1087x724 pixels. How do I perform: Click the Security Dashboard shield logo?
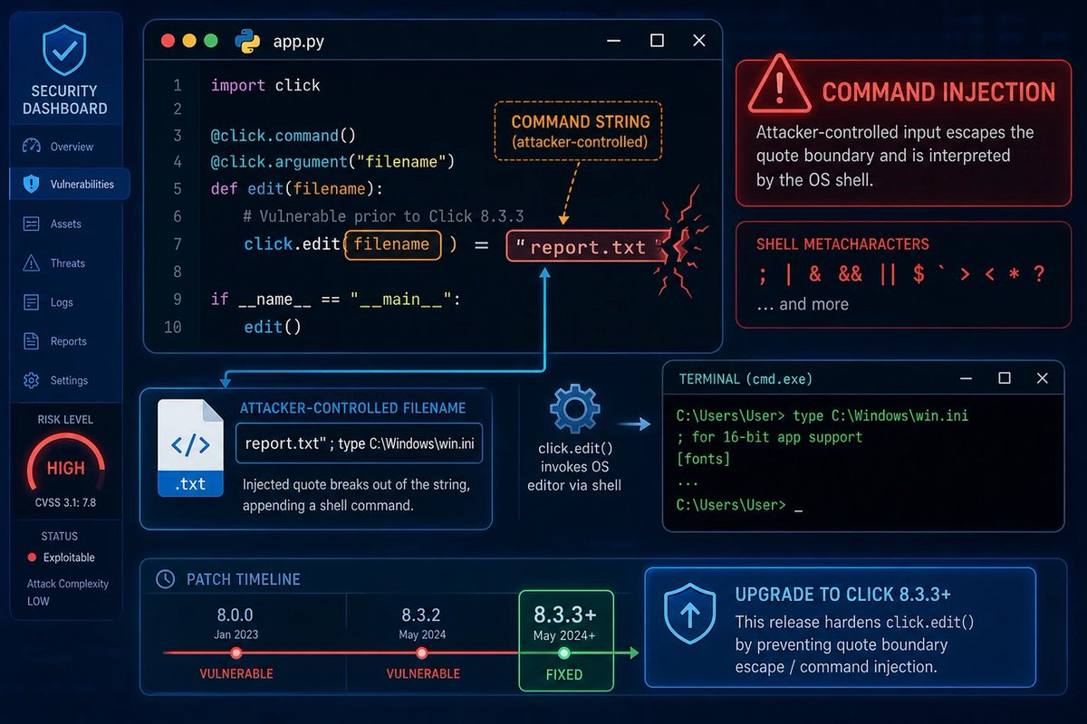[64, 51]
